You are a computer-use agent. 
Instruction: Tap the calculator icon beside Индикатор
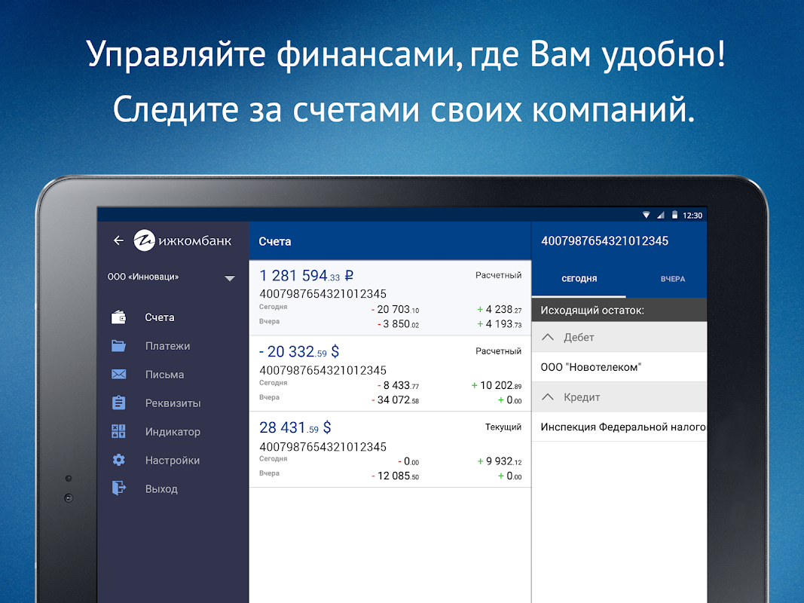coord(118,432)
